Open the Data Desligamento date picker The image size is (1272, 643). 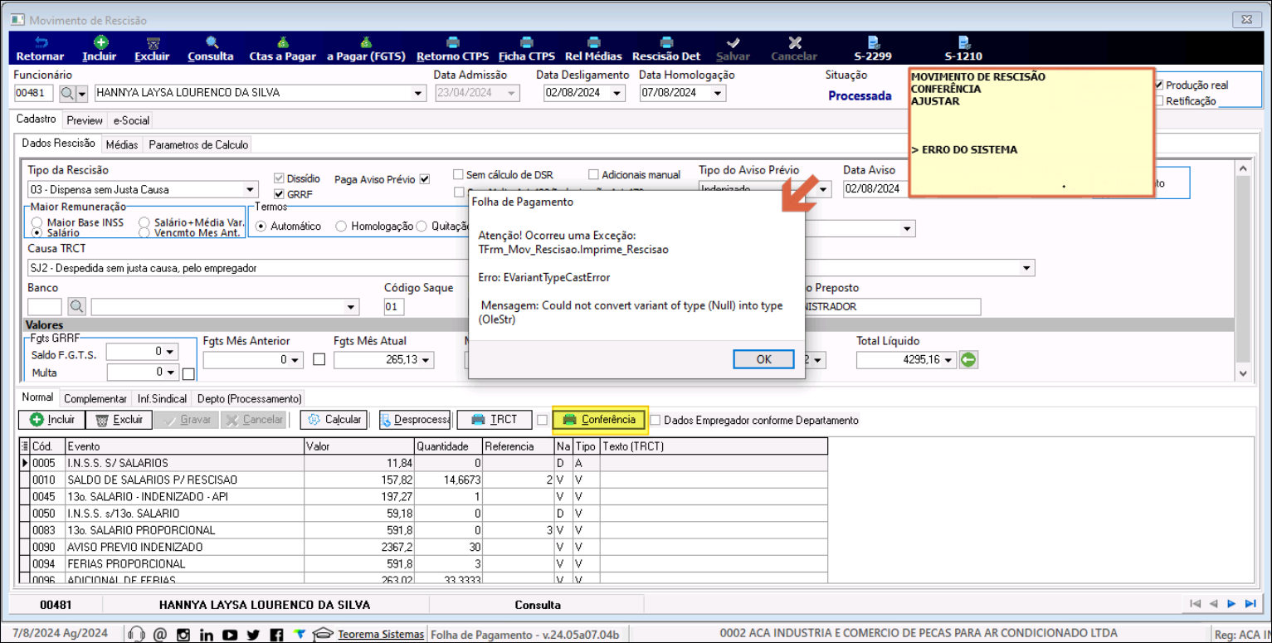[x=617, y=93]
